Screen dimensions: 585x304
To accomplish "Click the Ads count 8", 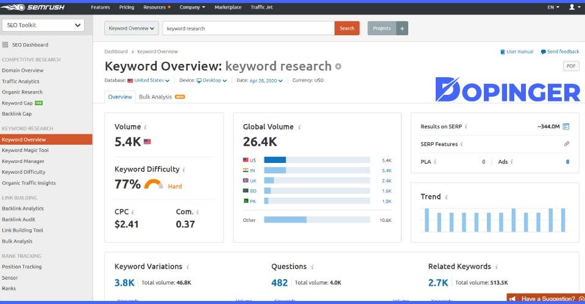I will click(567, 162).
